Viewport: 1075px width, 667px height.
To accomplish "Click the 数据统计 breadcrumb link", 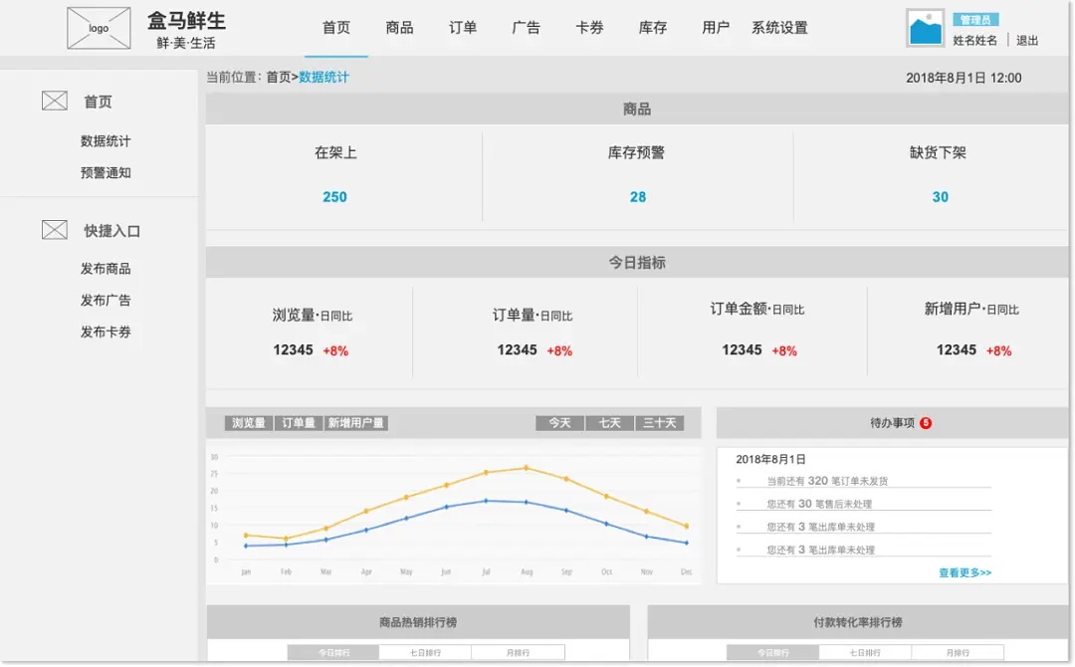I will (326, 76).
